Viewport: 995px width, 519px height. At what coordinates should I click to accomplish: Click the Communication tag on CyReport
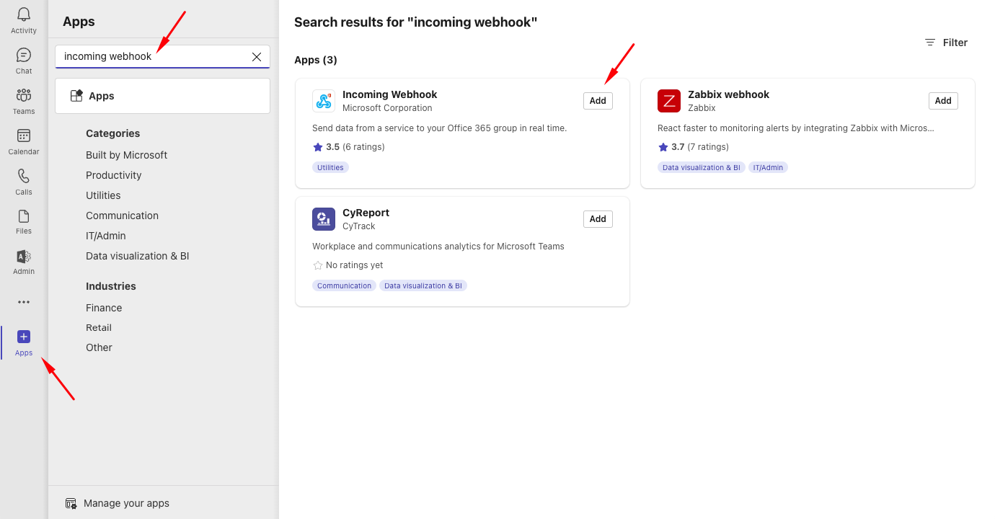pyautogui.click(x=345, y=285)
